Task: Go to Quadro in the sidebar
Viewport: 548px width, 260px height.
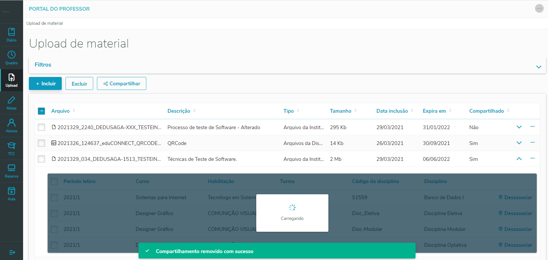Action: (12, 58)
